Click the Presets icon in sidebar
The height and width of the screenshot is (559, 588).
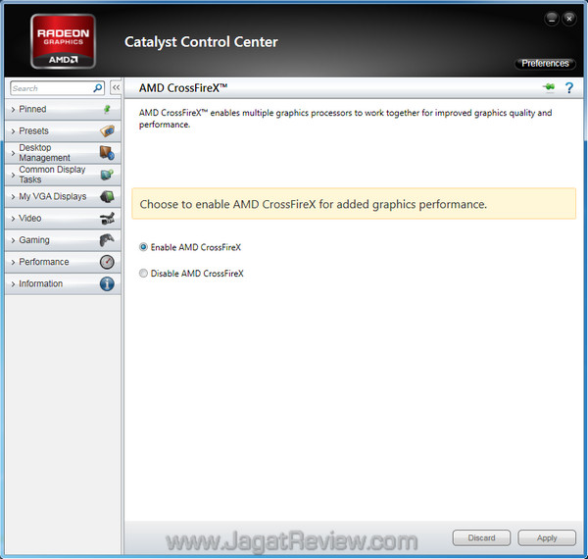[107, 130]
